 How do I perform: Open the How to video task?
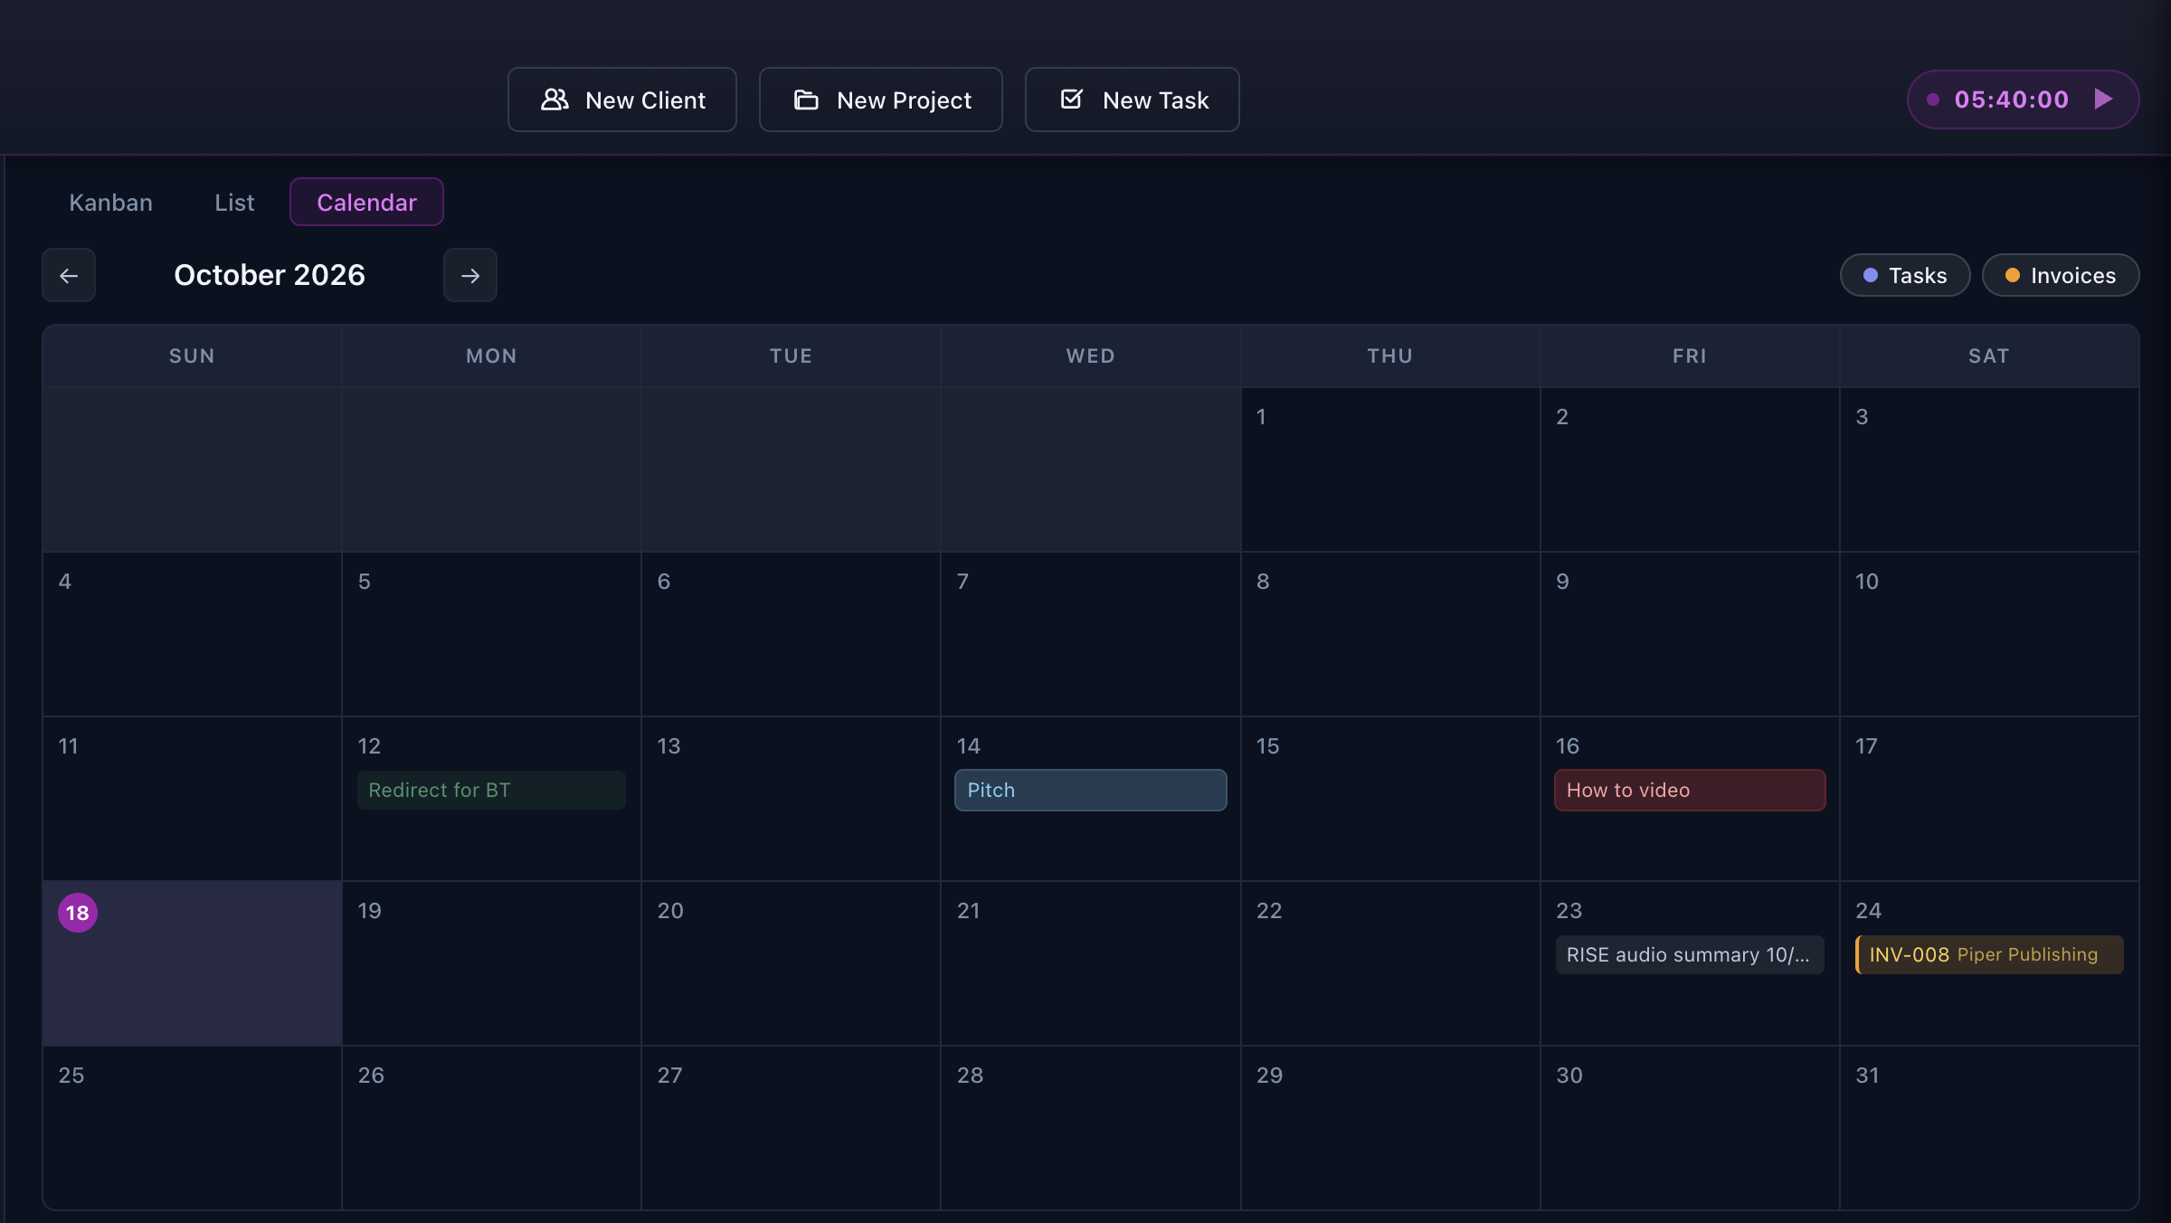point(1690,790)
